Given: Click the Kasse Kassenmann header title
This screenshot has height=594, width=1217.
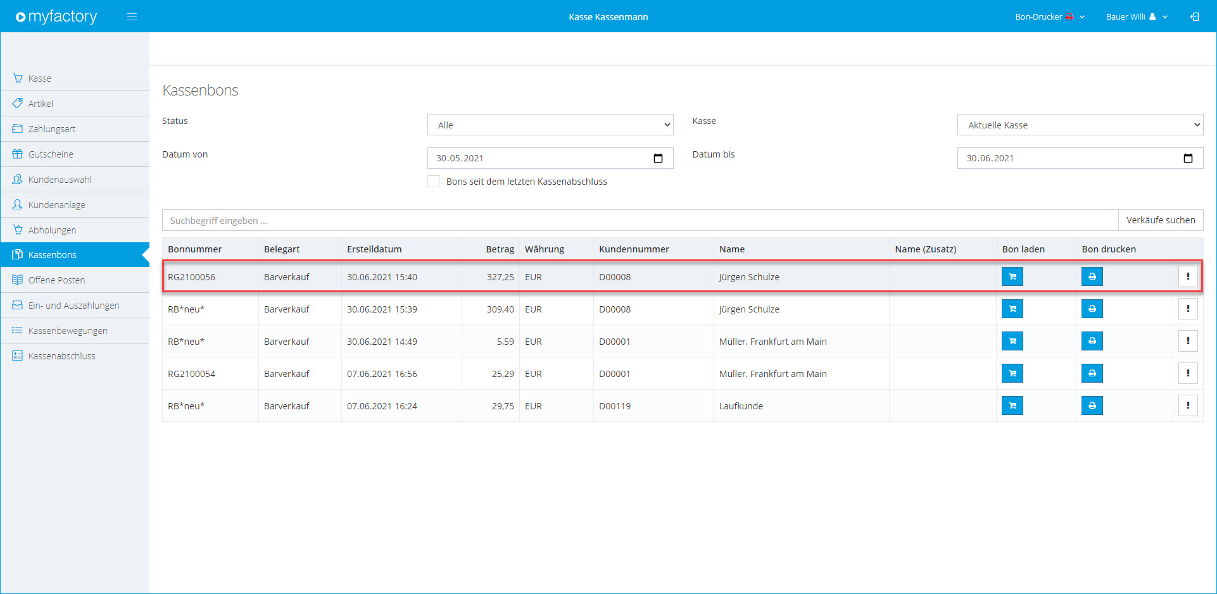Looking at the screenshot, I should click(608, 17).
